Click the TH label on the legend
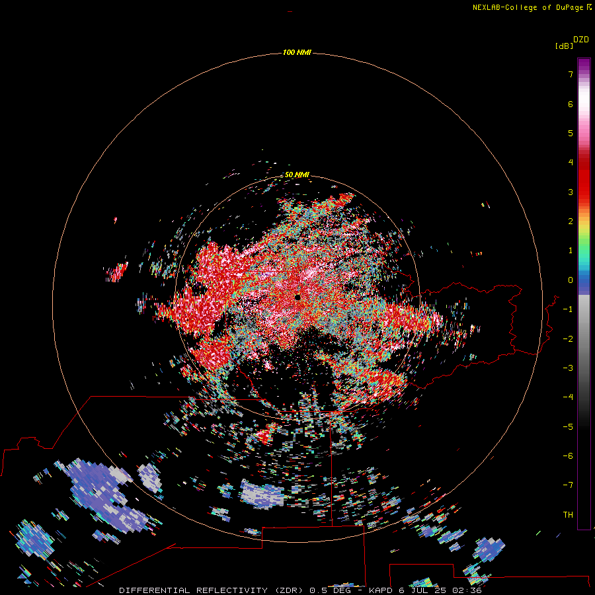Screen dimensions: 595x595 pyautogui.click(x=568, y=515)
